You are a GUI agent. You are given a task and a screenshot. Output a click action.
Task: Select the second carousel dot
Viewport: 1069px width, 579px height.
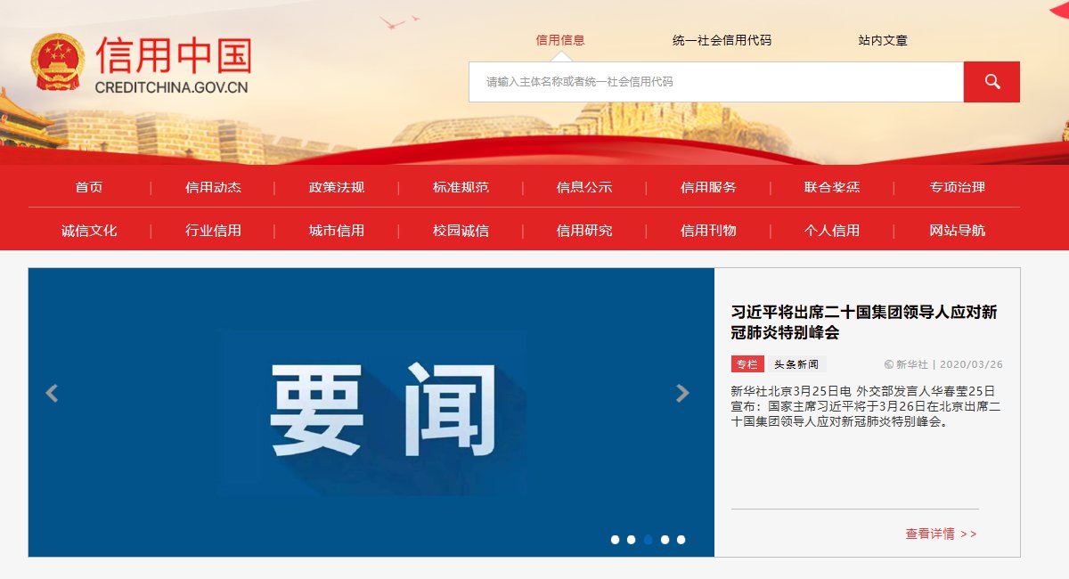[x=632, y=540]
